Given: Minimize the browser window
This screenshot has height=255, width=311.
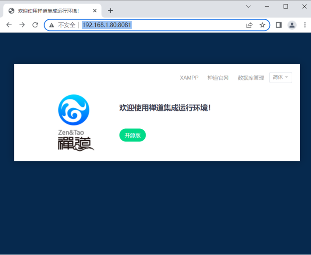Looking at the screenshot, I should click(267, 7).
